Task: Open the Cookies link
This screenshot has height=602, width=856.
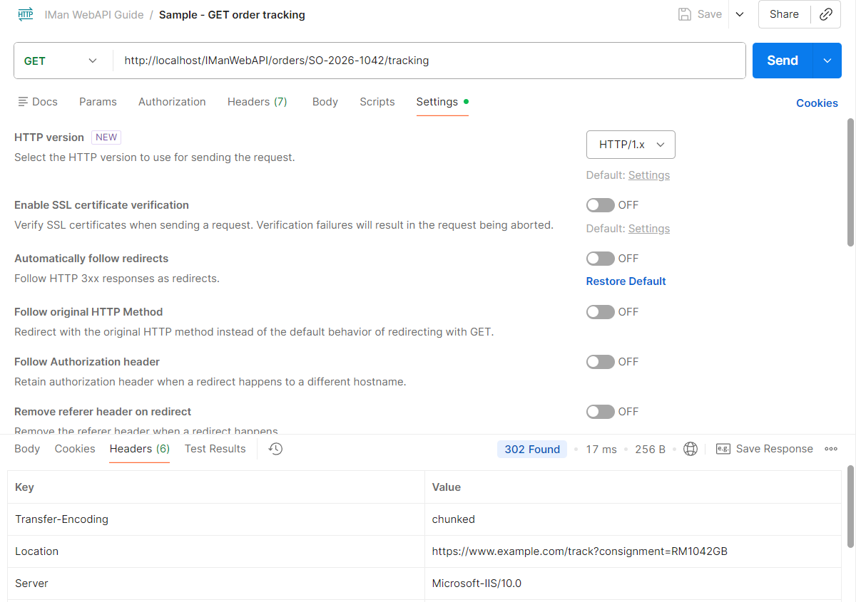Action: [x=817, y=103]
